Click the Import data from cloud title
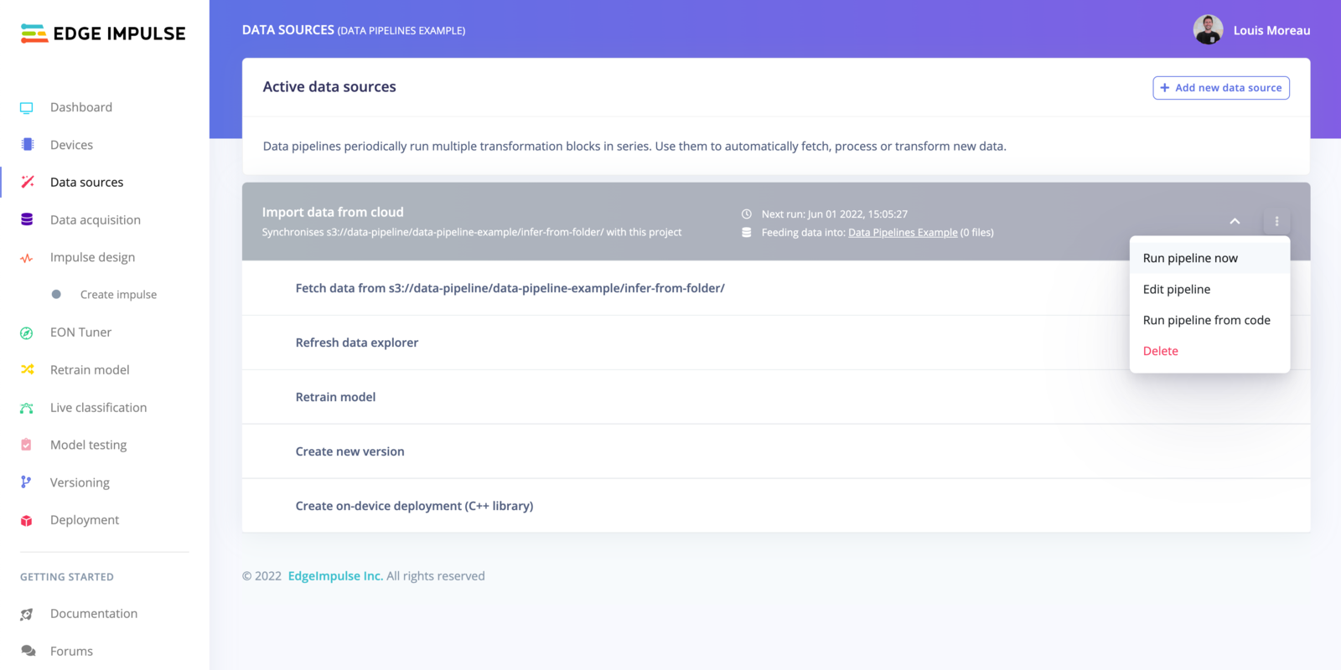 pyautogui.click(x=333, y=213)
